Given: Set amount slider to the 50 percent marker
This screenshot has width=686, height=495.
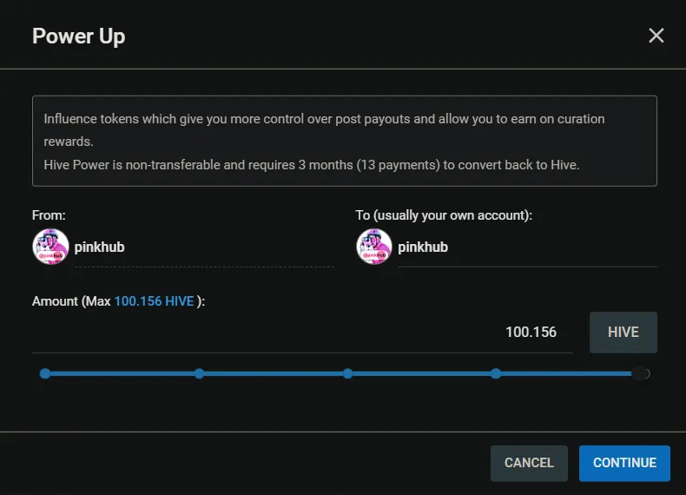Looking at the screenshot, I should [x=347, y=373].
